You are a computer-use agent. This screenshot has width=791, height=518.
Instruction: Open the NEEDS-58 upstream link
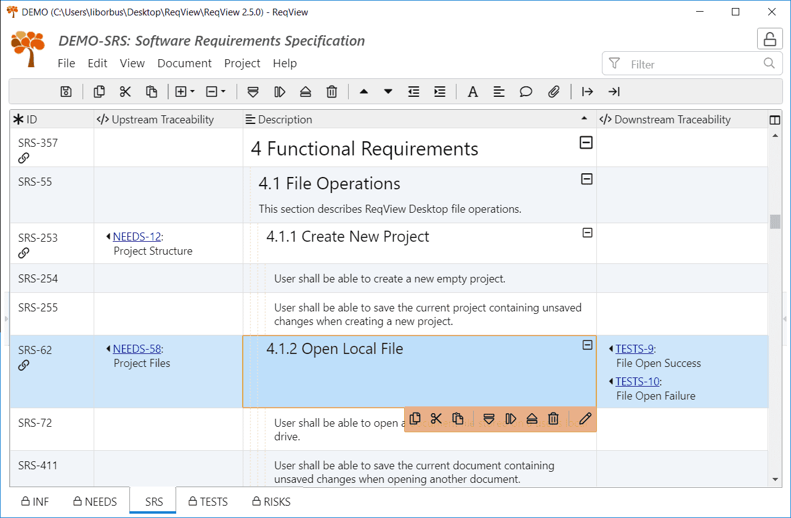pos(137,349)
